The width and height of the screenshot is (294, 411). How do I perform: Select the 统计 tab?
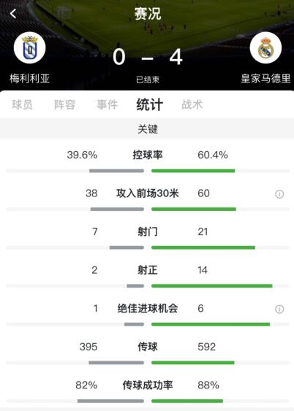(150, 104)
